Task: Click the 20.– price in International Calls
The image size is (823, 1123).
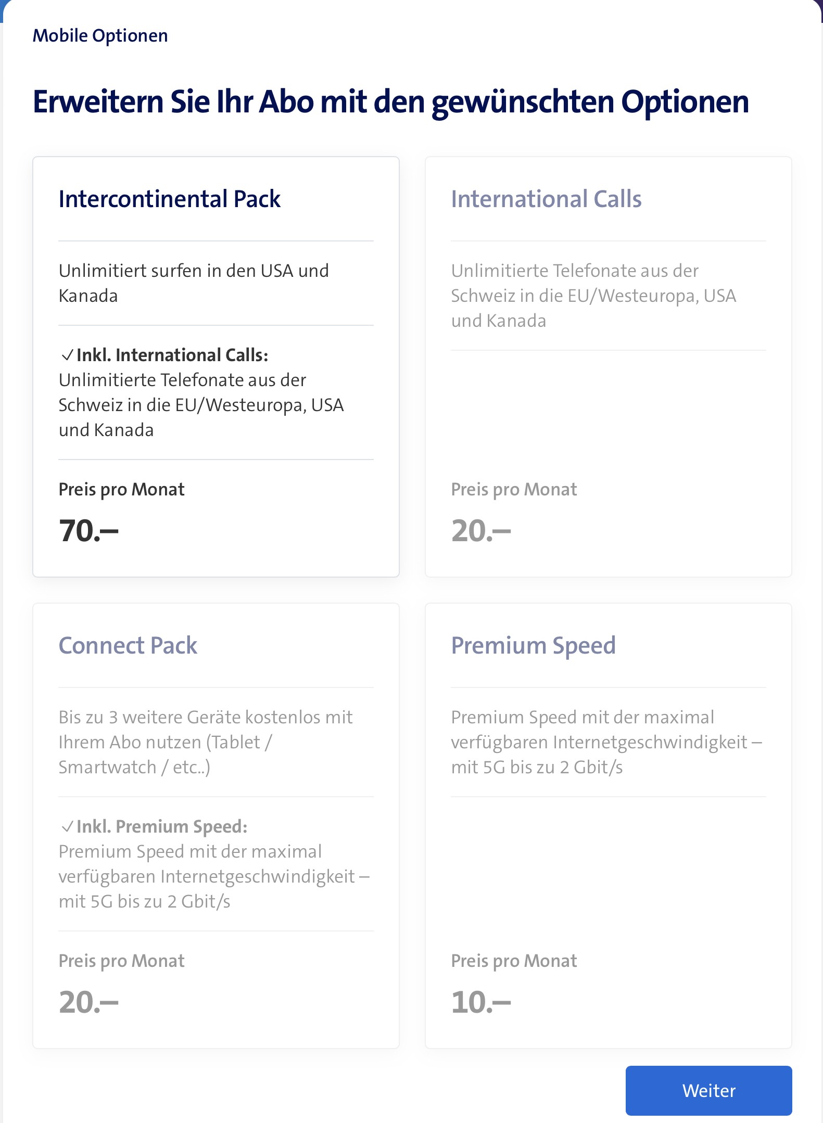Action: click(480, 531)
